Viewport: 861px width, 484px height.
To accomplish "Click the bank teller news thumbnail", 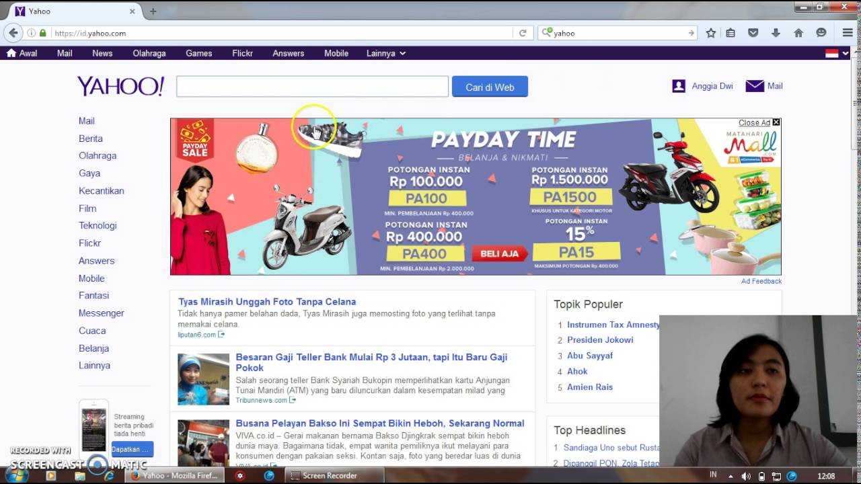I will point(203,379).
